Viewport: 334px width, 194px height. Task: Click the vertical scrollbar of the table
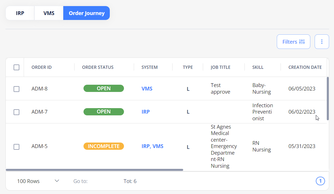click(328, 99)
